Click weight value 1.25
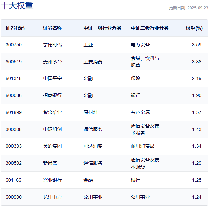 197,180
